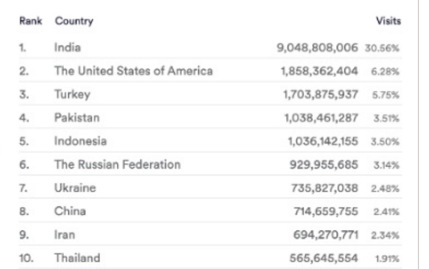Click the China country name
The image size is (429, 269).
(70, 211)
